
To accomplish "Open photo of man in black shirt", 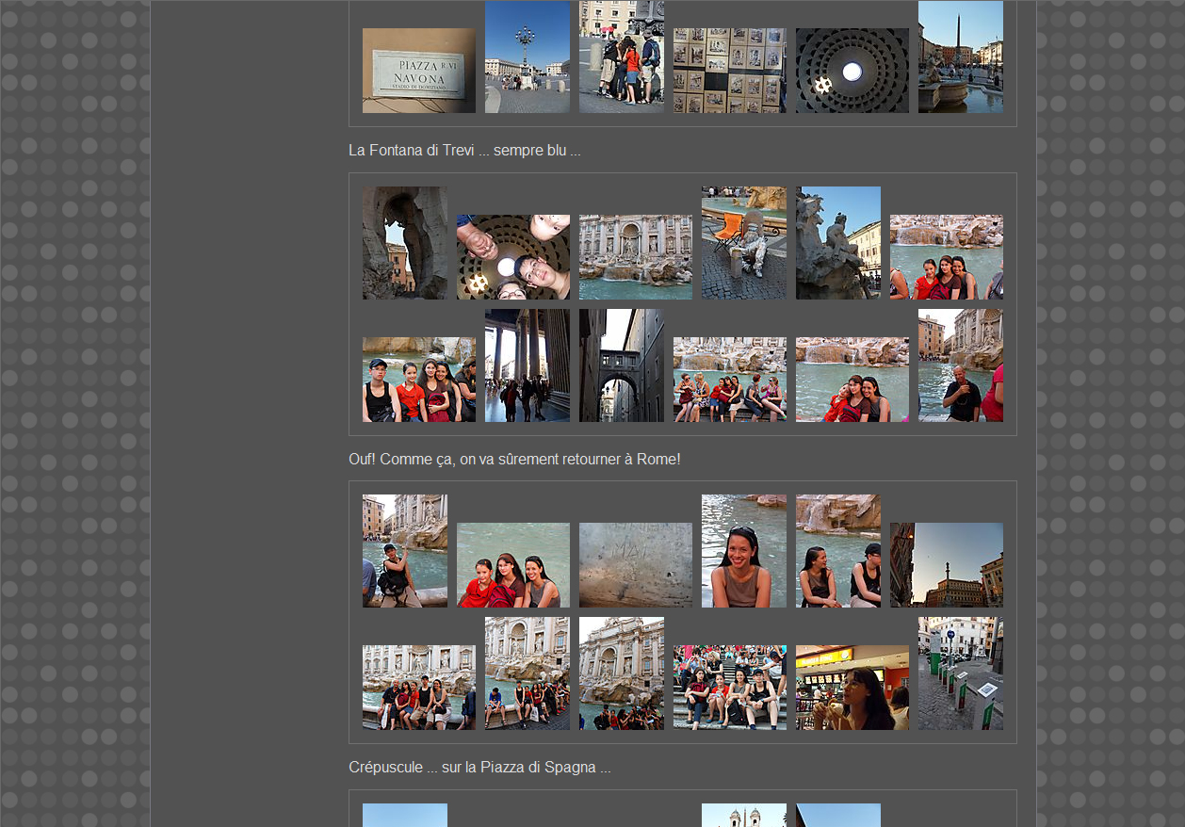I will pyautogui.click(x=960, y=365).
